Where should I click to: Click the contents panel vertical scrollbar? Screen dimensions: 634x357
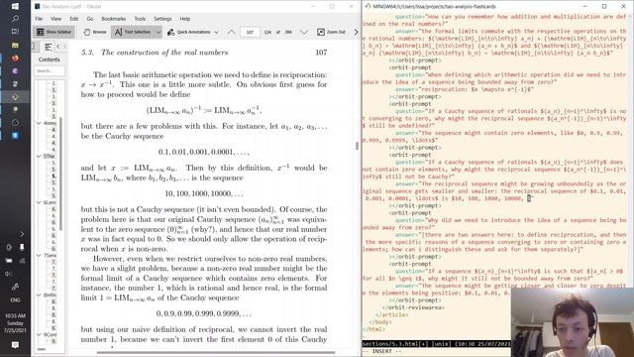click(61, 175)
